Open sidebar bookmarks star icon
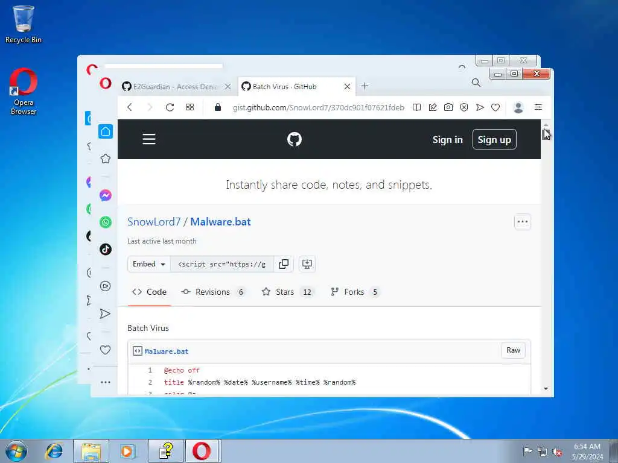The height and width of the screenshot is (463, 618). [x=105, y=159]
